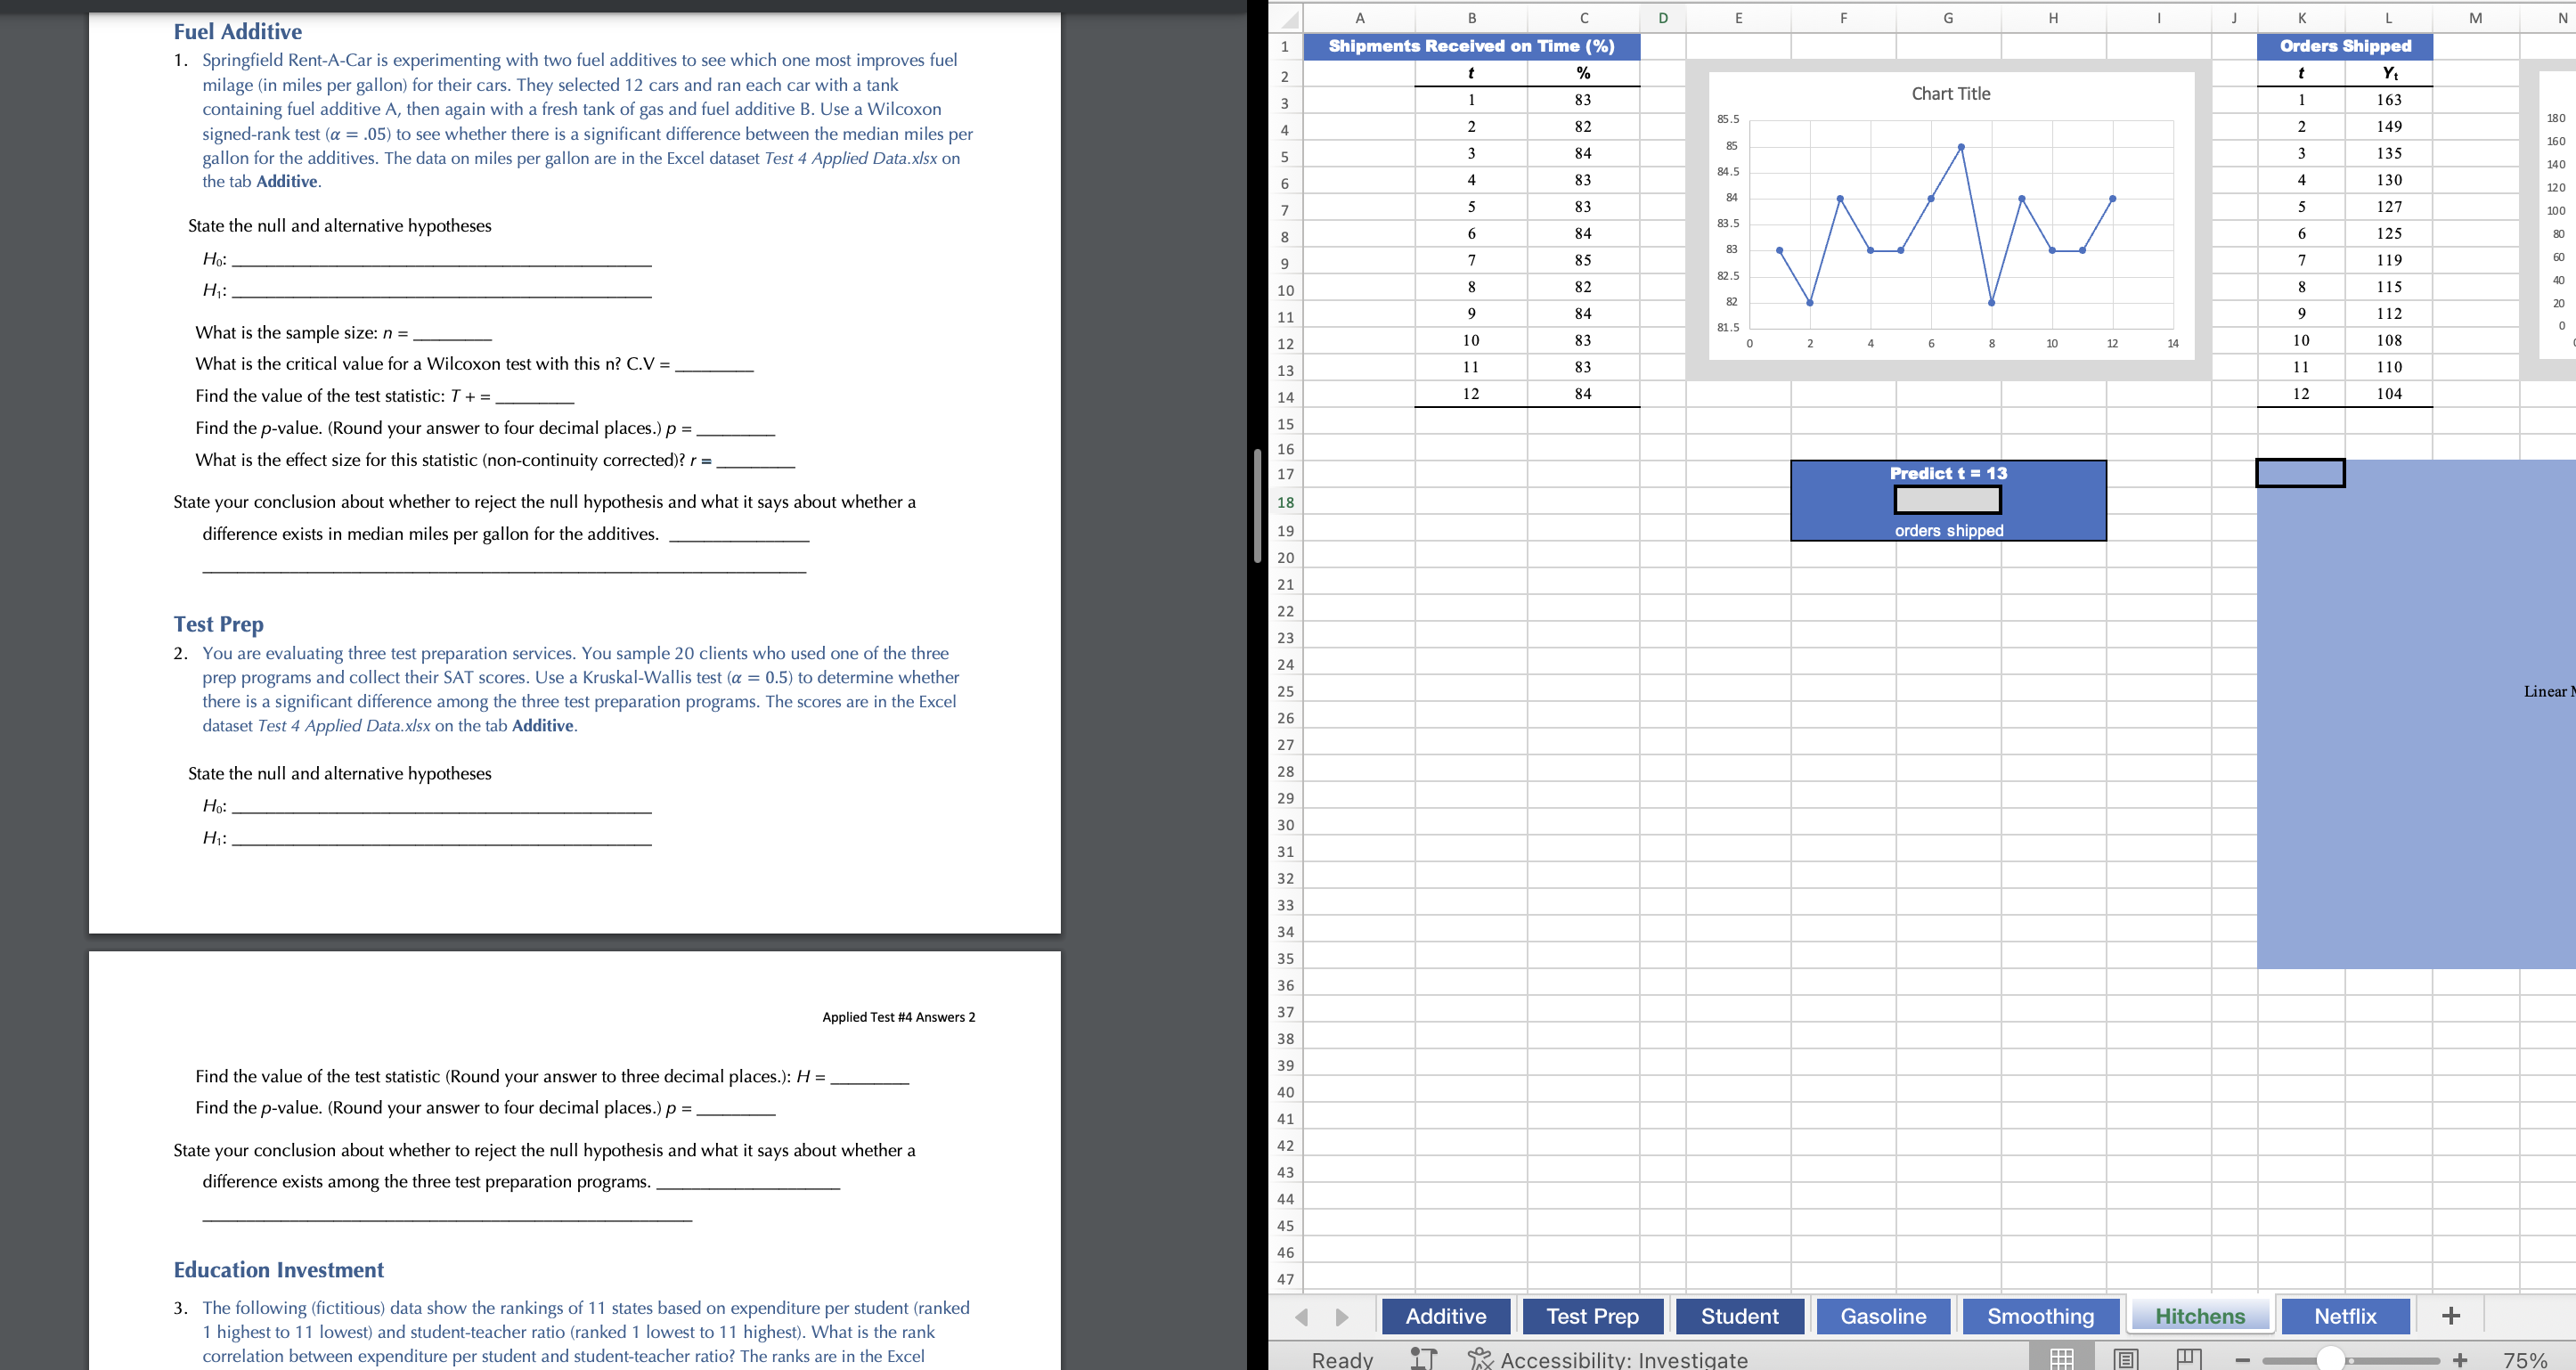
Task: Click Accessibility: Investigate status button
Action: 1607,1360
